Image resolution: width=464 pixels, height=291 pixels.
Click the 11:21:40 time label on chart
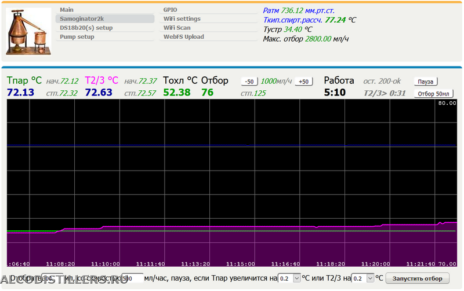(420, 264)
